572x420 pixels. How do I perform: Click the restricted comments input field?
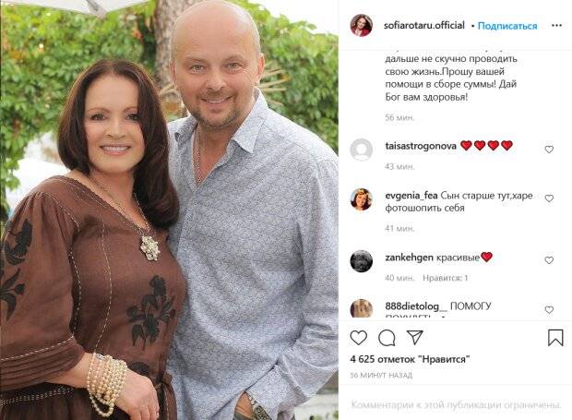click(x=456, y=404)
